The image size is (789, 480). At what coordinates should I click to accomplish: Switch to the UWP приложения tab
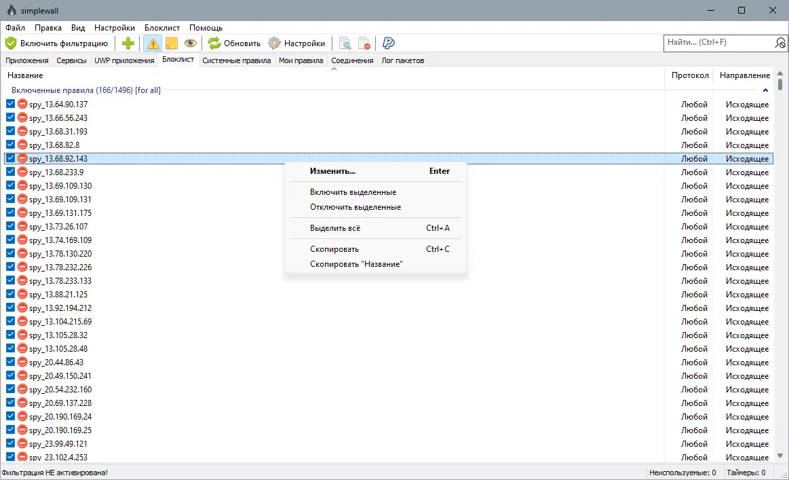pos(124,60)
